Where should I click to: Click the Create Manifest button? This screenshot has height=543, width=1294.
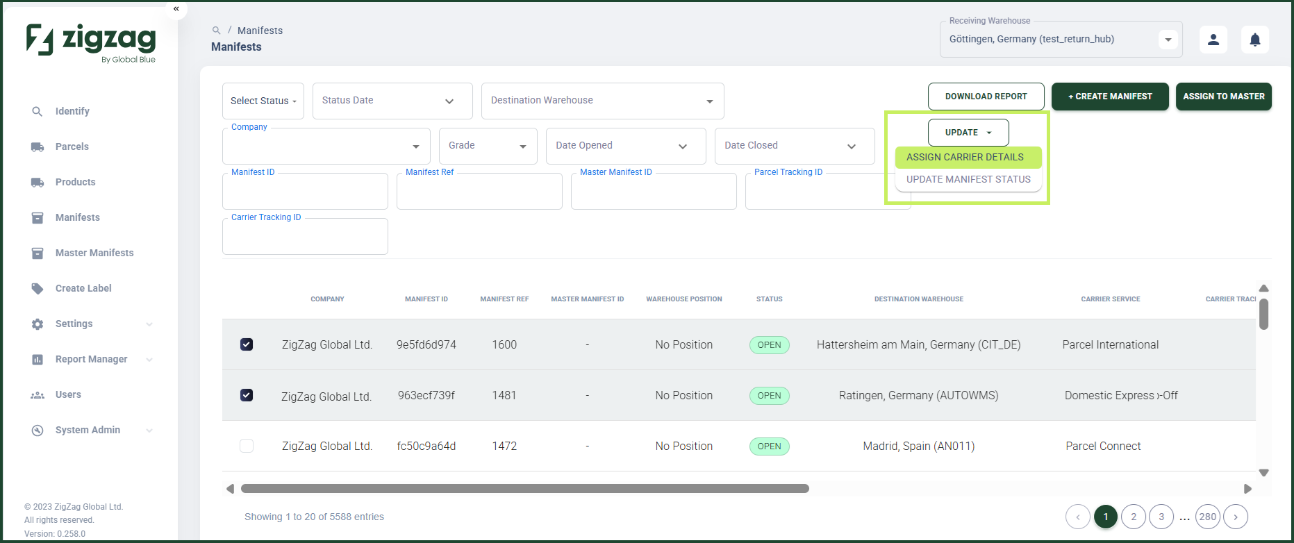pos(1110,97)
